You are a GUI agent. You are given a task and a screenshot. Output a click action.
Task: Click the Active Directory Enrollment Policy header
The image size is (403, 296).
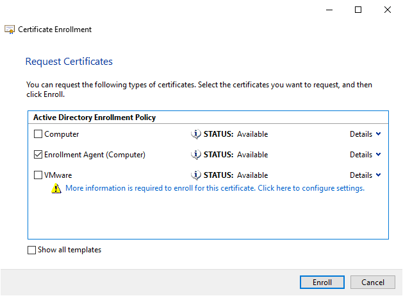click(x=94, y=118)
